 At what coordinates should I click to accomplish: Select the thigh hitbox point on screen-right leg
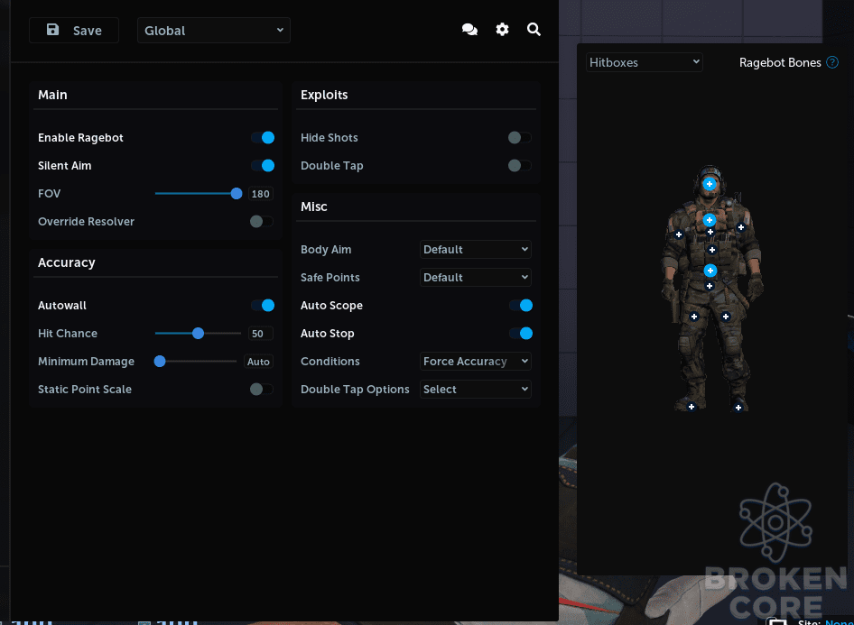point(726,317)
